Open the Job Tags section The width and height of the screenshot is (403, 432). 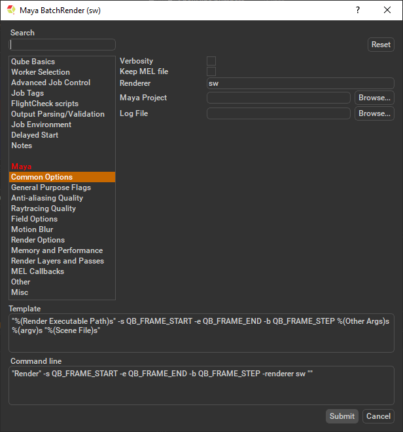pos(27,93)
